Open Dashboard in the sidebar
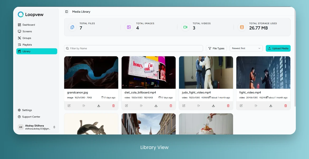309x159 pixels. coord(37,25)
